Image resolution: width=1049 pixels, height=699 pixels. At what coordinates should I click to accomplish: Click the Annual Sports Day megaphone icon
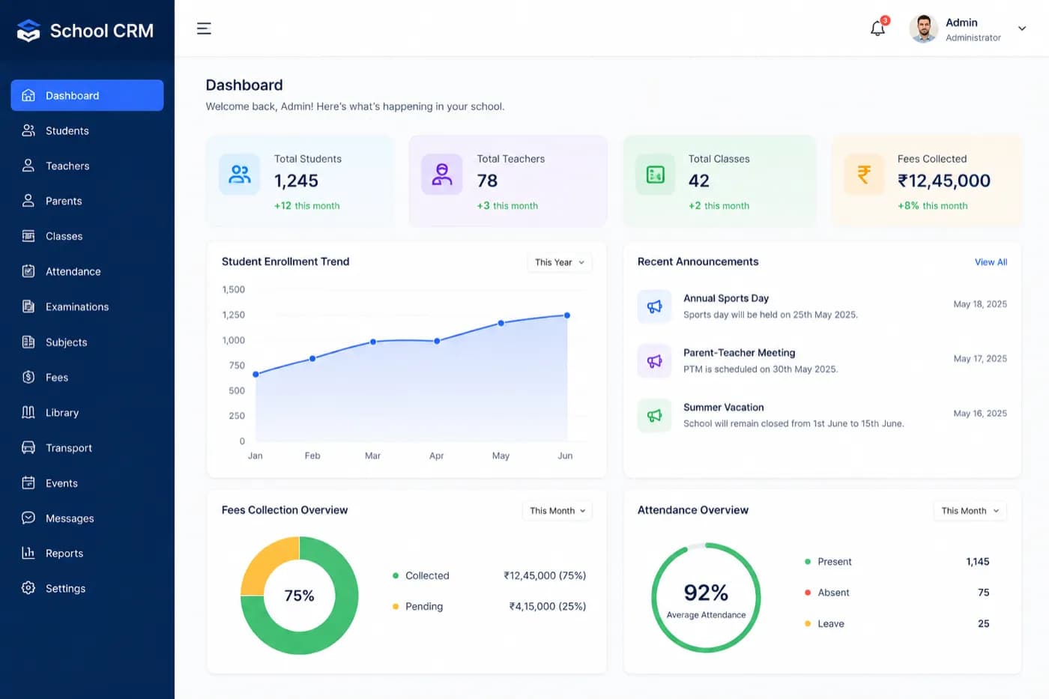click(x=655, y=306)
